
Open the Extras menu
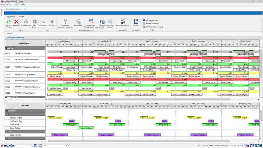[9, 5]
